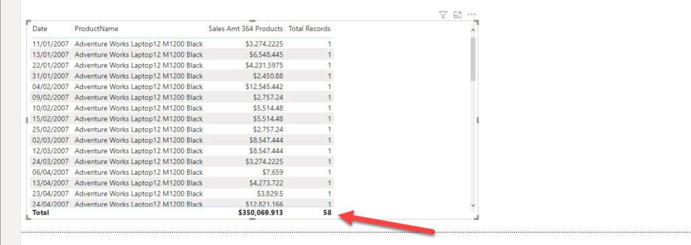Select date cell 04/02/2007

pos(51,86)
